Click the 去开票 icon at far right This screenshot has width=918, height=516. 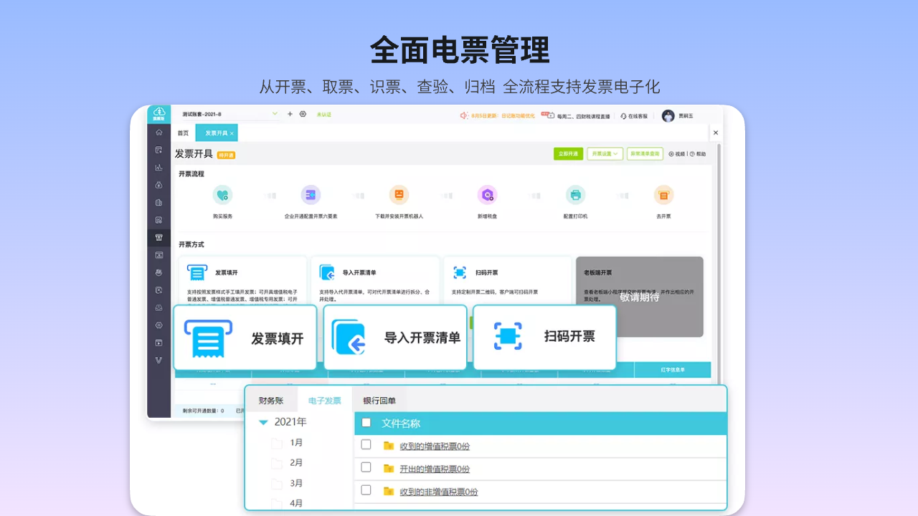pos(663,196)
